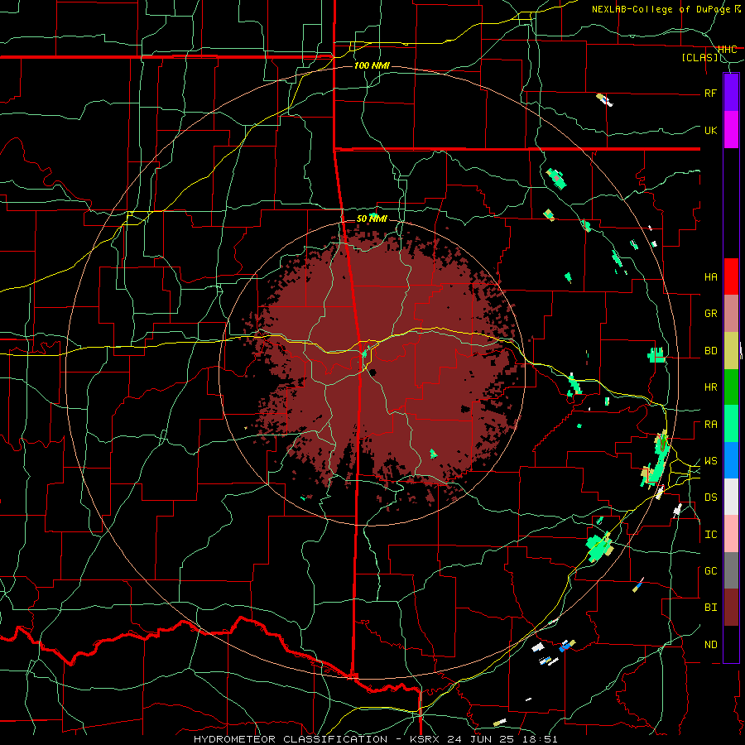745x745 pixels.
Task: Click the HR legend label
Action: click(x=710, y=387)
